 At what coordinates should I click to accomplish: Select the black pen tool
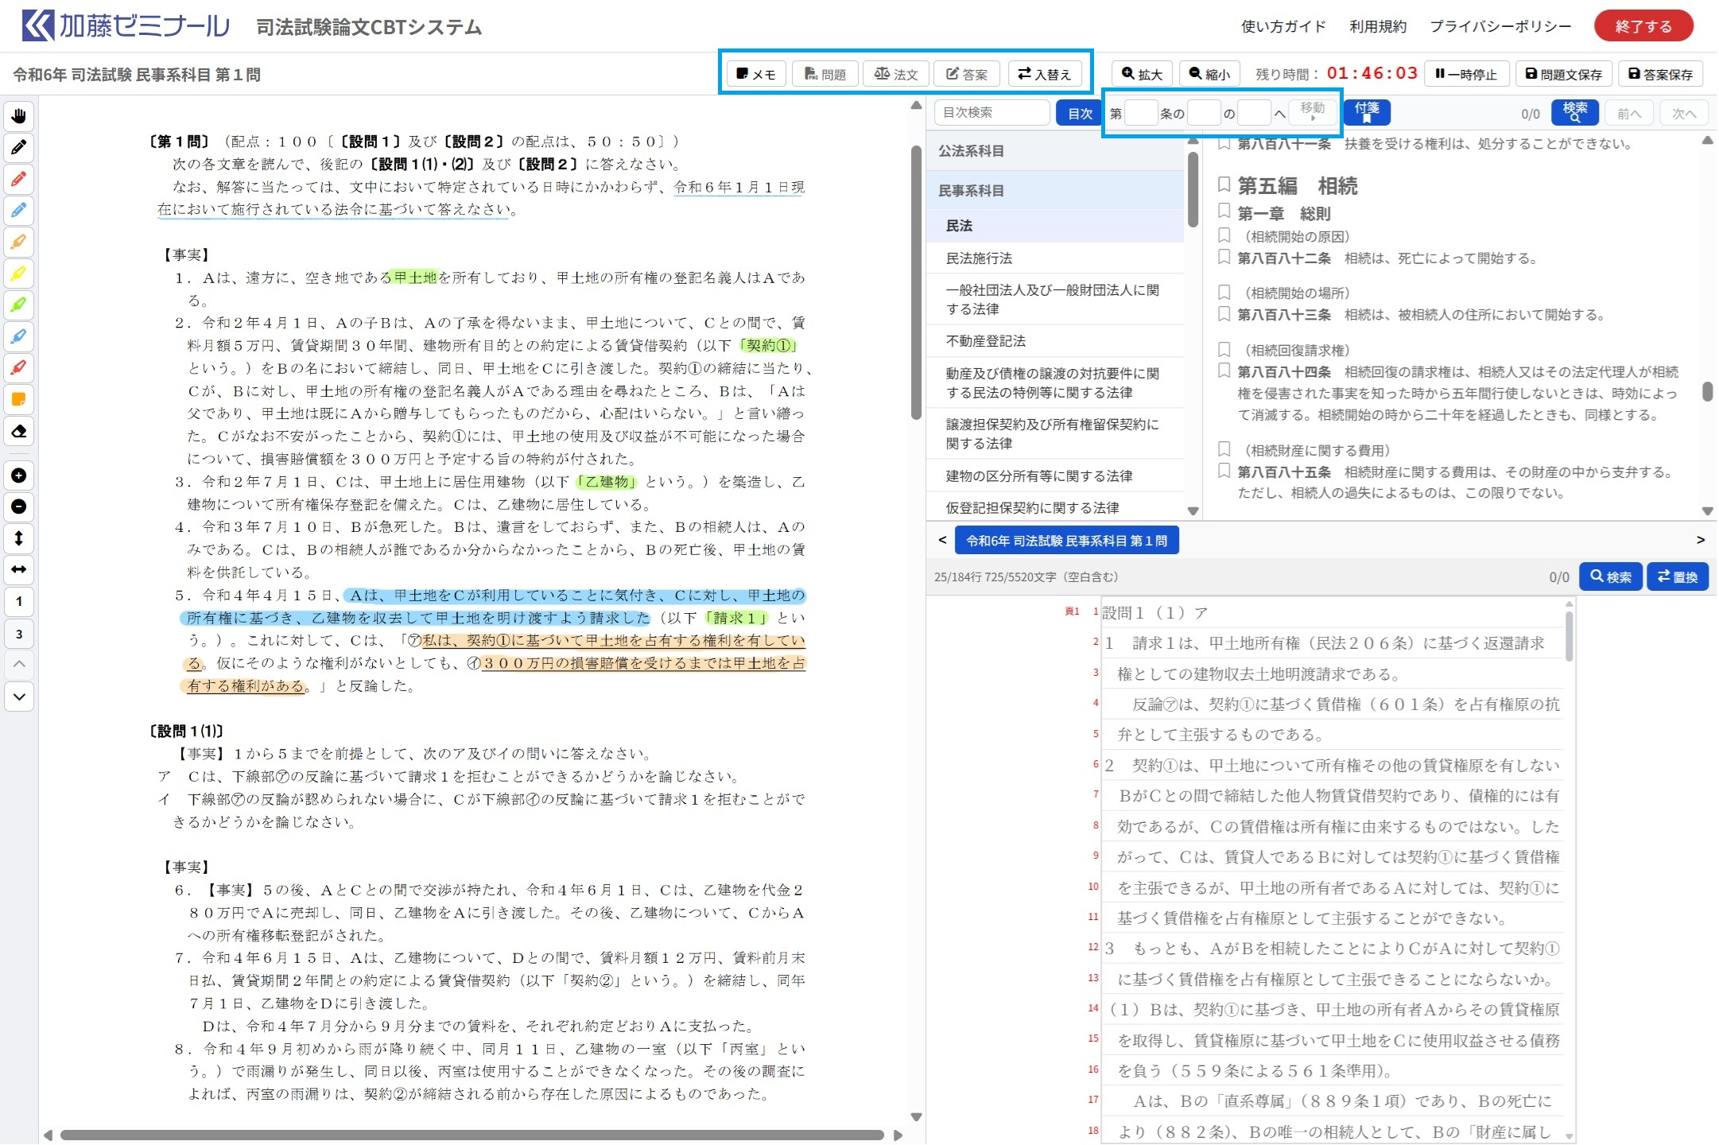19,148
